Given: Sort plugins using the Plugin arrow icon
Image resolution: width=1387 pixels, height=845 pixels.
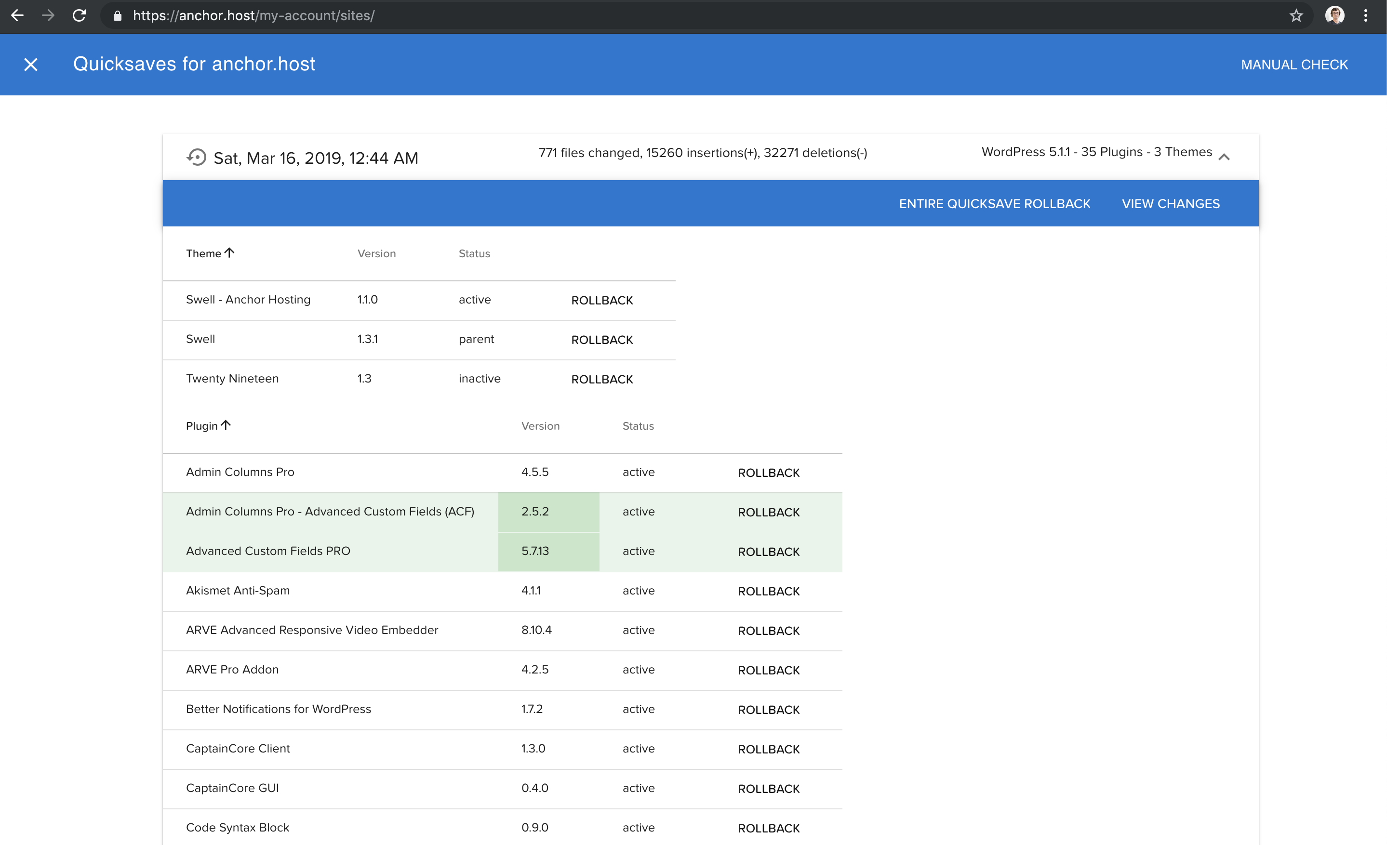Looking at the screenshot, I should pyautogui.click(x=226, y=425).
